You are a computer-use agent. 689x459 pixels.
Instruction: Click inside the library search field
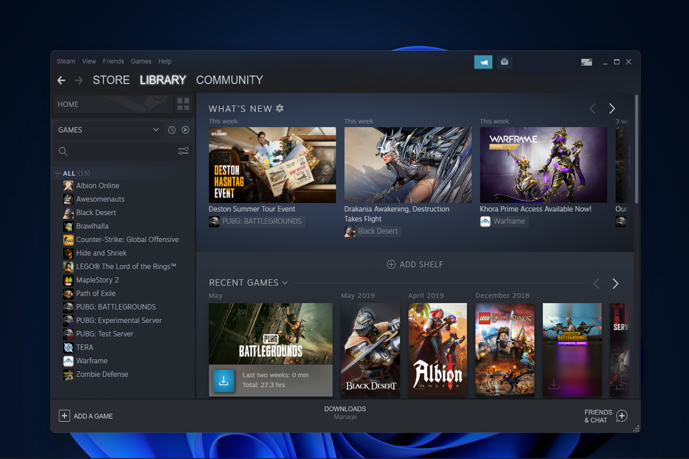pos(123,151)
